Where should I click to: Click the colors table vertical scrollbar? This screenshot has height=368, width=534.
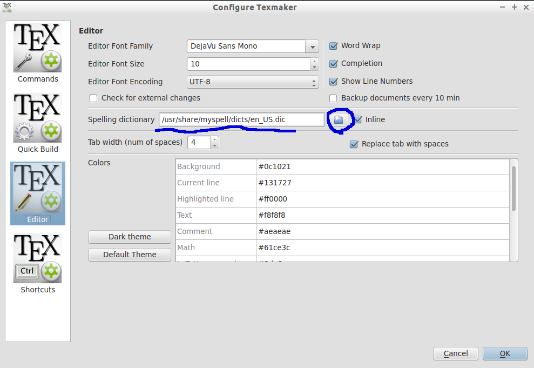[x=513, y=189]
